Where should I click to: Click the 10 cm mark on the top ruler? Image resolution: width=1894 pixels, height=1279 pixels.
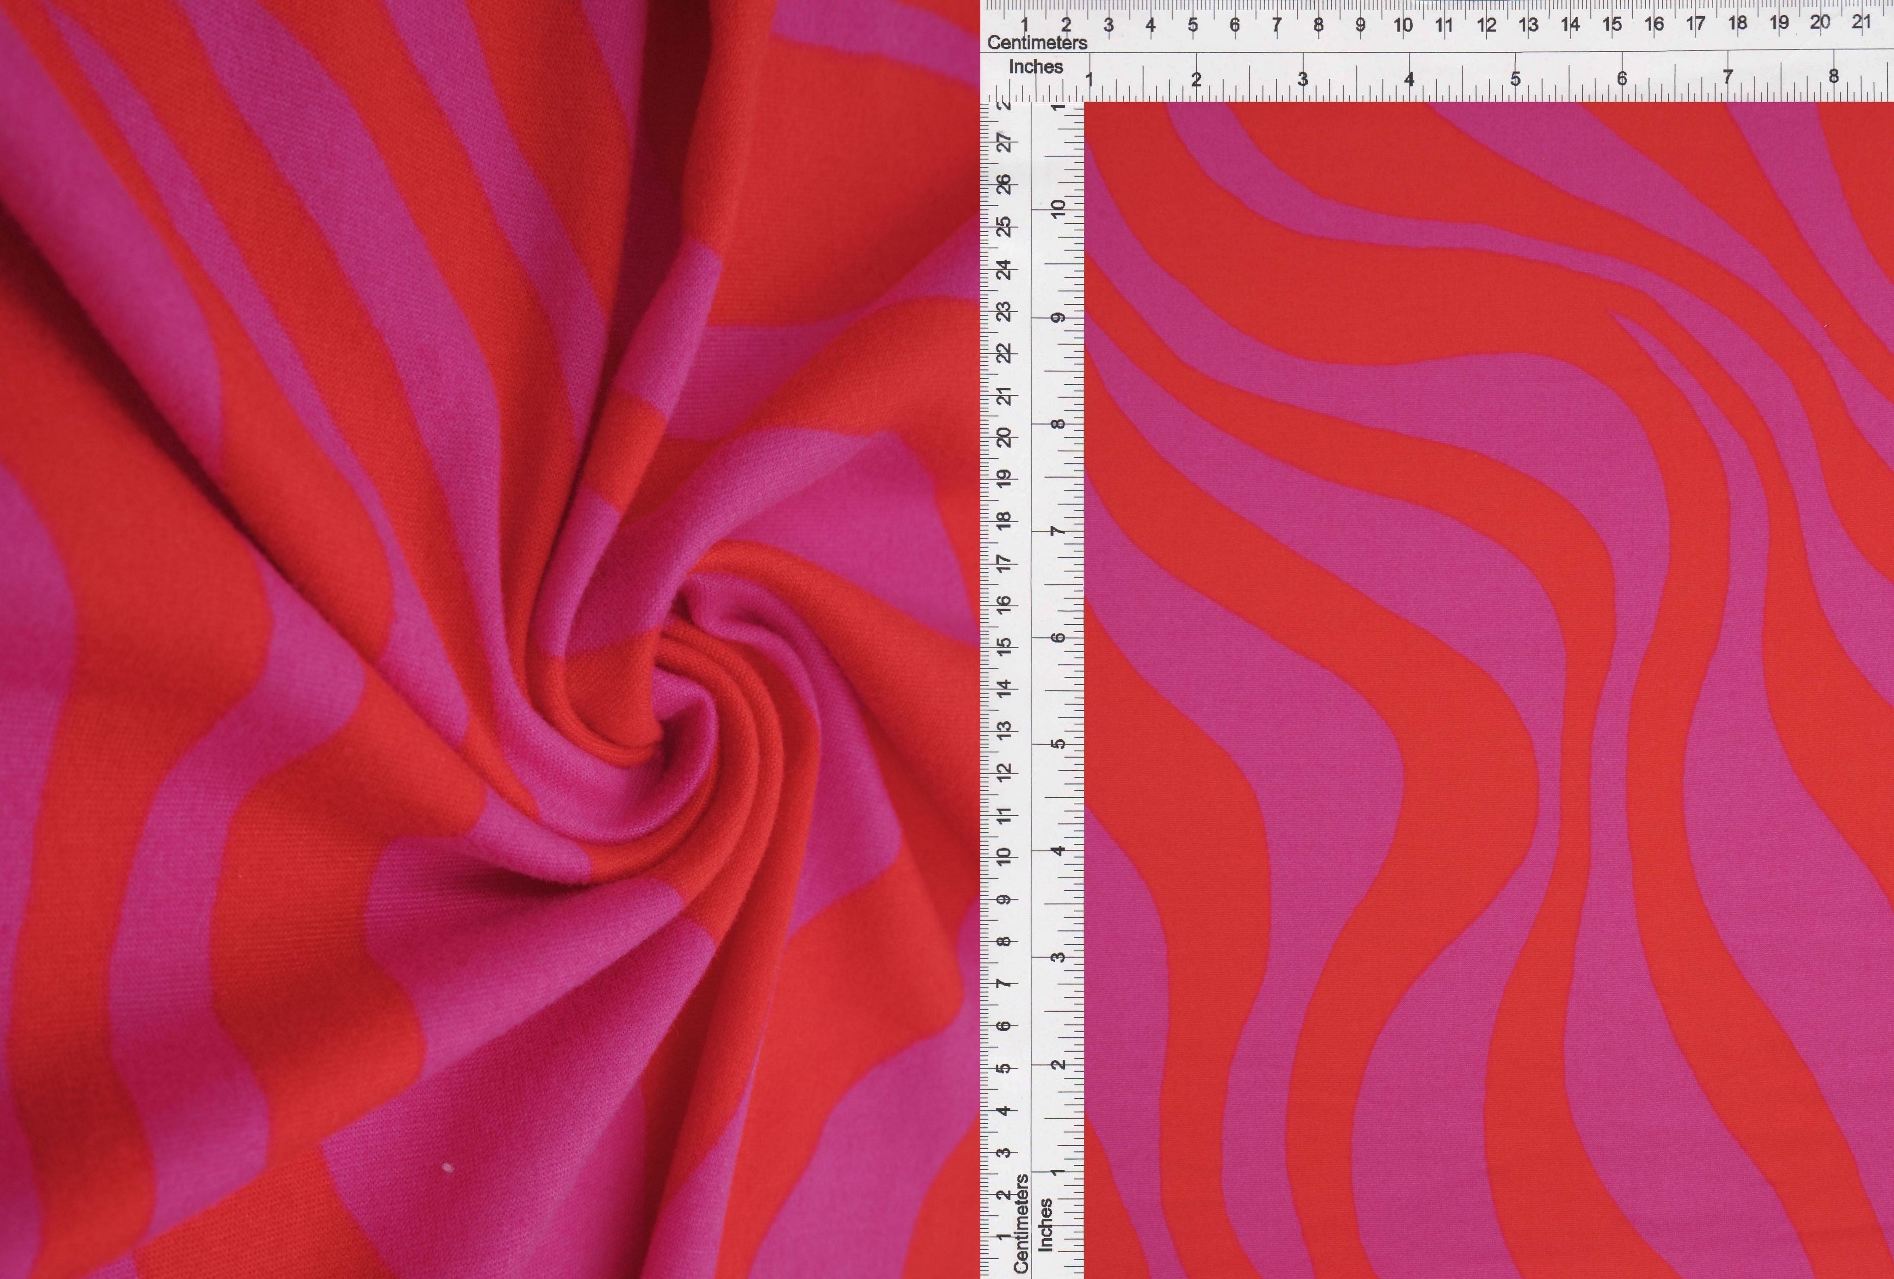coord(1402,25)
